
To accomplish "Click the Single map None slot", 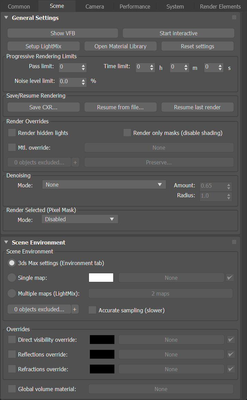I will click(x=171, y=277).
